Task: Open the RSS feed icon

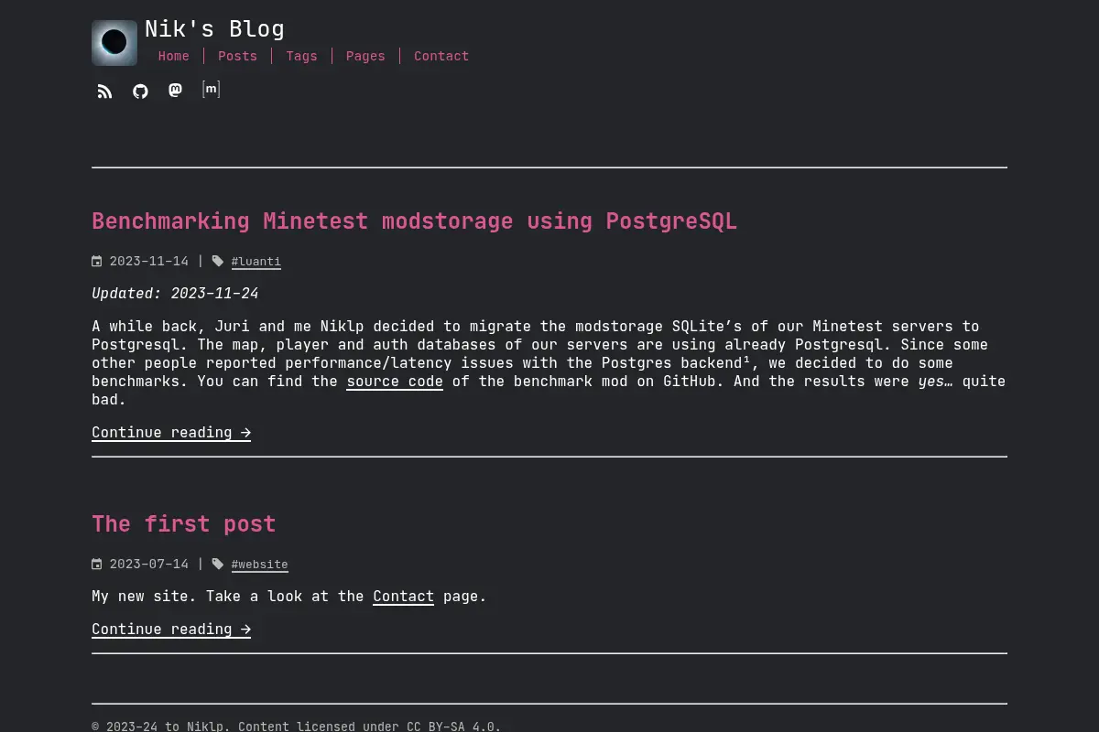Action: [105, 91]
